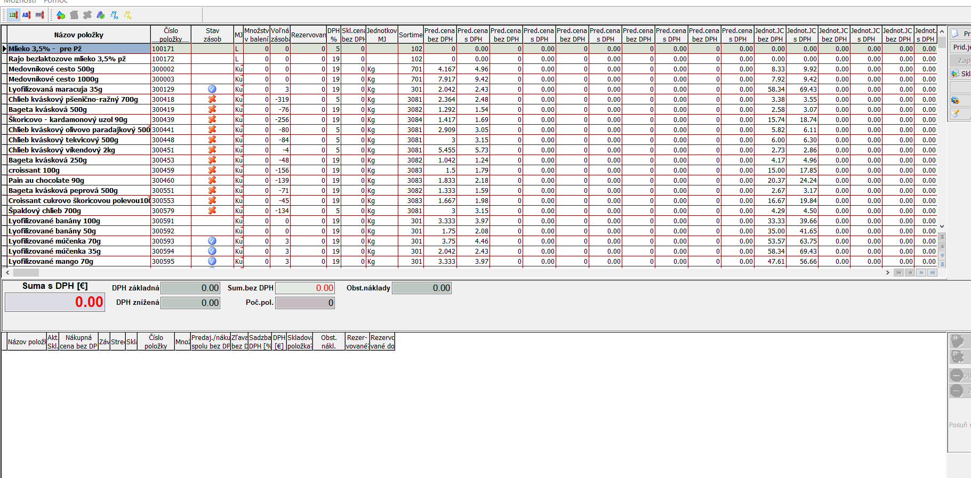Click the yellow percent toolbar icon

tap(127, 15)
